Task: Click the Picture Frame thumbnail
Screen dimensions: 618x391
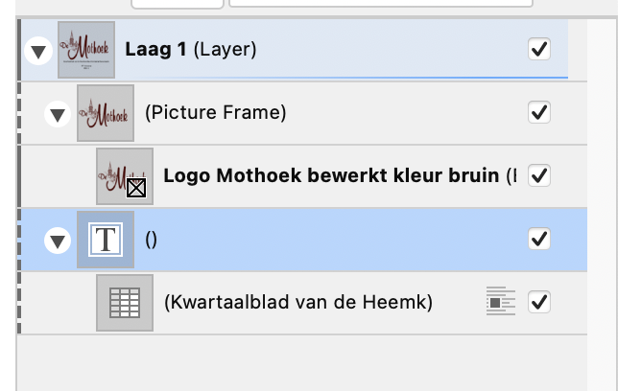Action: click(x=106, y=113)
